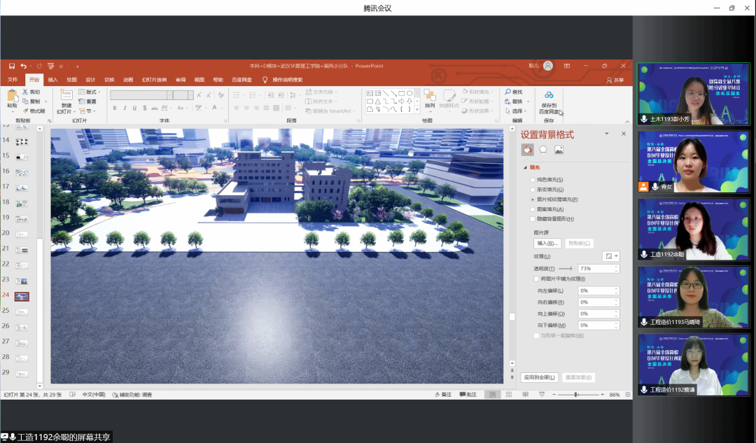Enable the hide background graphics checkbox
This screenshot has width=756, height=443.
(533, 219)
